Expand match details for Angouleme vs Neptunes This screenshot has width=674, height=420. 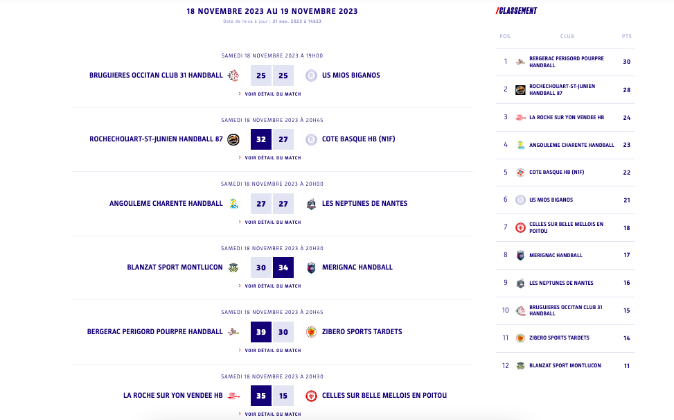272,222
